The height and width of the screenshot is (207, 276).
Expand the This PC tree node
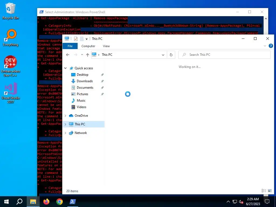[x=65, y=124]
